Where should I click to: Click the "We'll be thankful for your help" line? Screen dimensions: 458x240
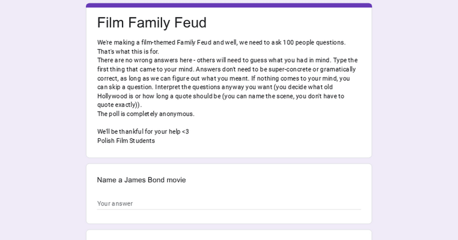pyautogui.click(x=143, y=131)
